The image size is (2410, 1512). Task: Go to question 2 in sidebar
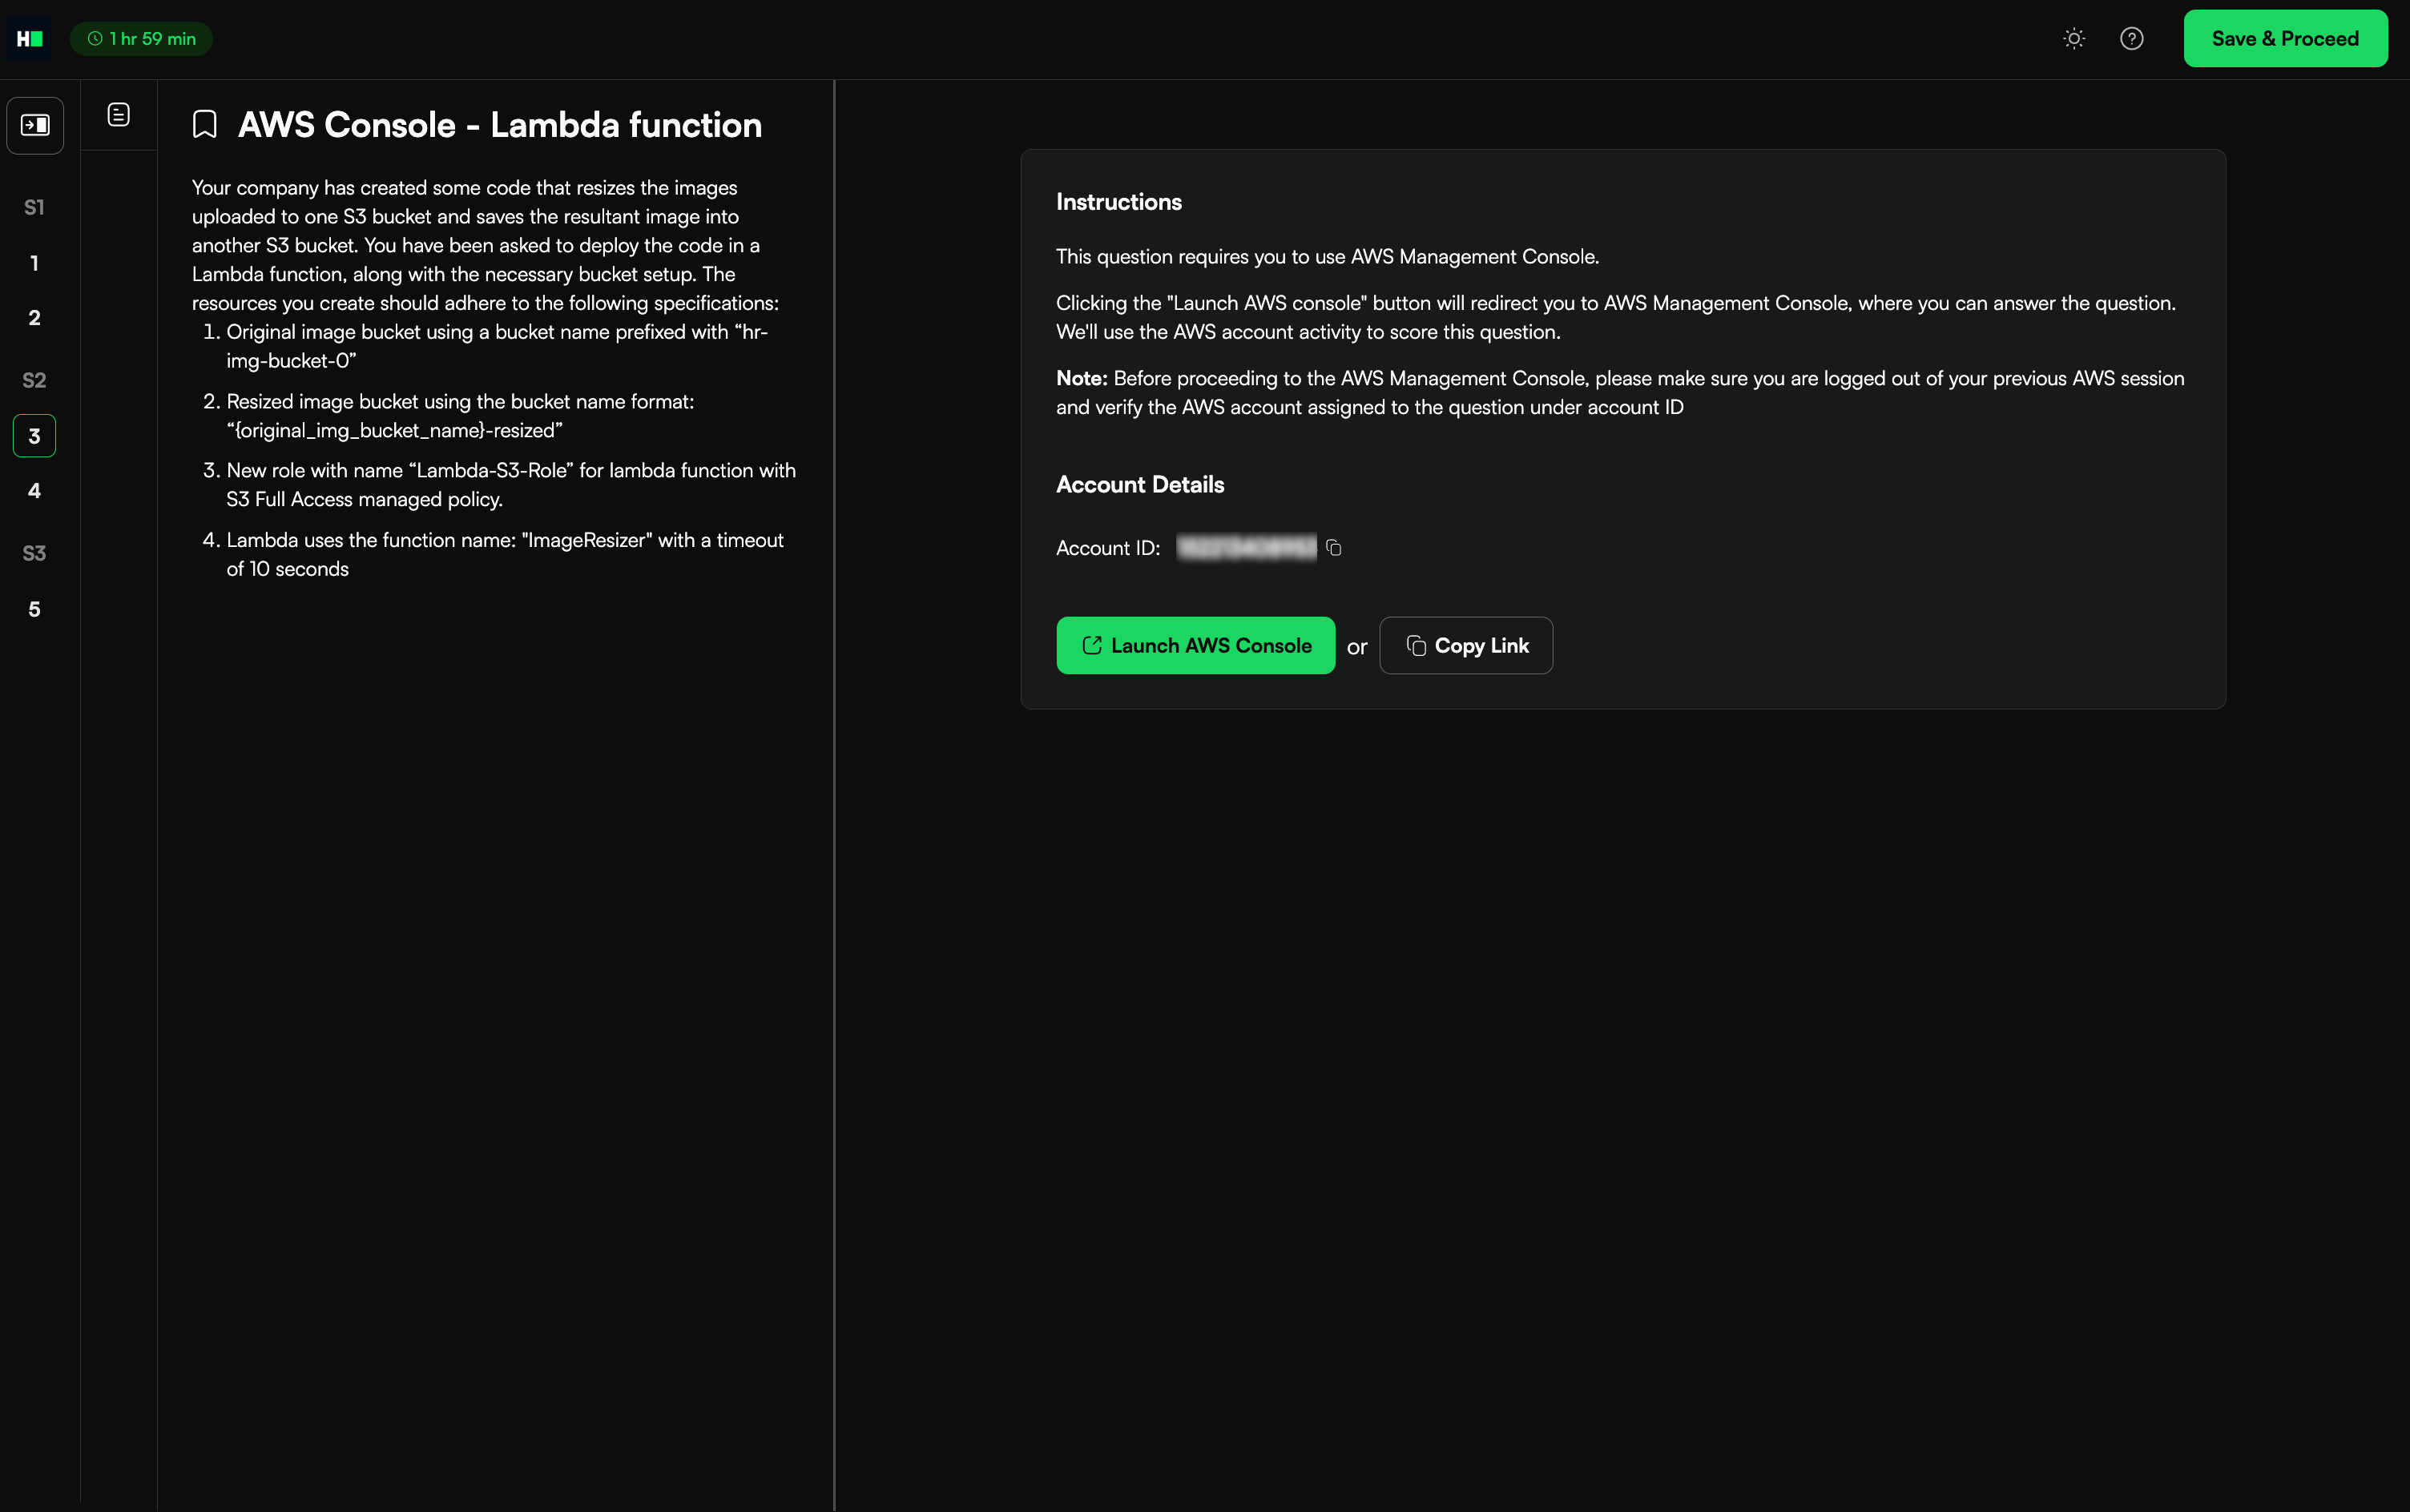[34, 318]
